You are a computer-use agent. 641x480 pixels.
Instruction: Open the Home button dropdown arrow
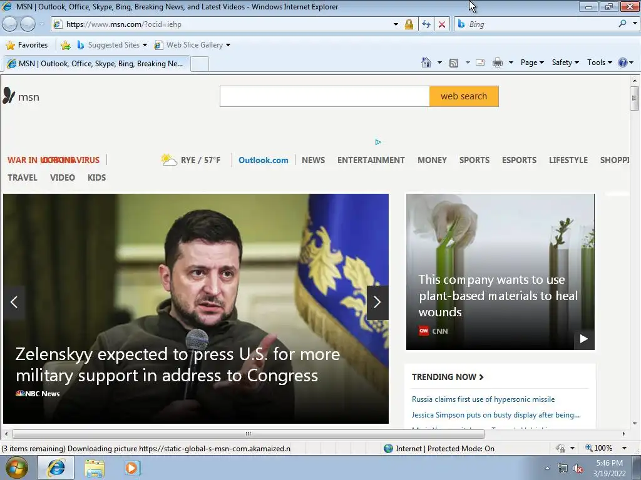click(439, 63)
